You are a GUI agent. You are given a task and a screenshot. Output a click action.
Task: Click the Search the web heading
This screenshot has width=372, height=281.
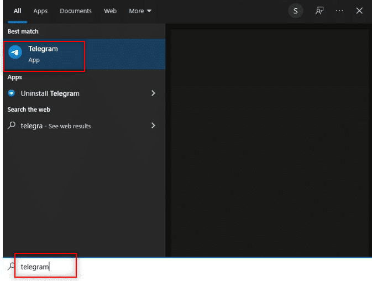29,110
